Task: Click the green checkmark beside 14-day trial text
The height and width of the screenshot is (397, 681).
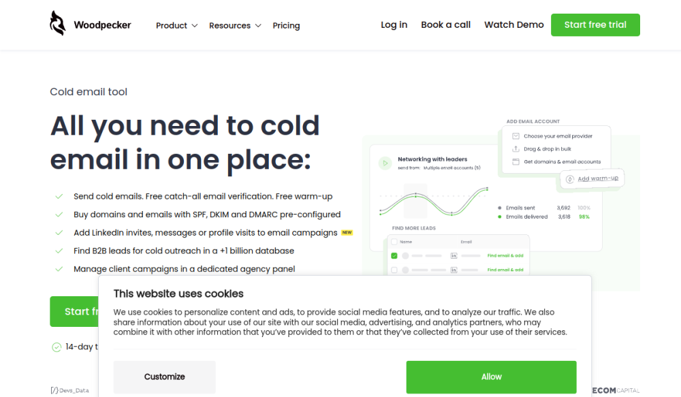Action: pos(56,347)
